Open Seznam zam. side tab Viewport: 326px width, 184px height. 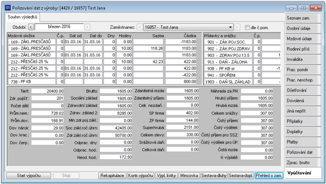[302, 18]
